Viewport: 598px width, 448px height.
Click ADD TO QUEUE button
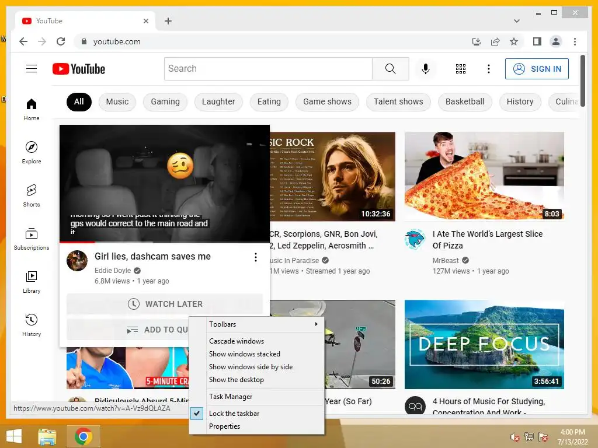pyautogui.click(x=127, y=330)
